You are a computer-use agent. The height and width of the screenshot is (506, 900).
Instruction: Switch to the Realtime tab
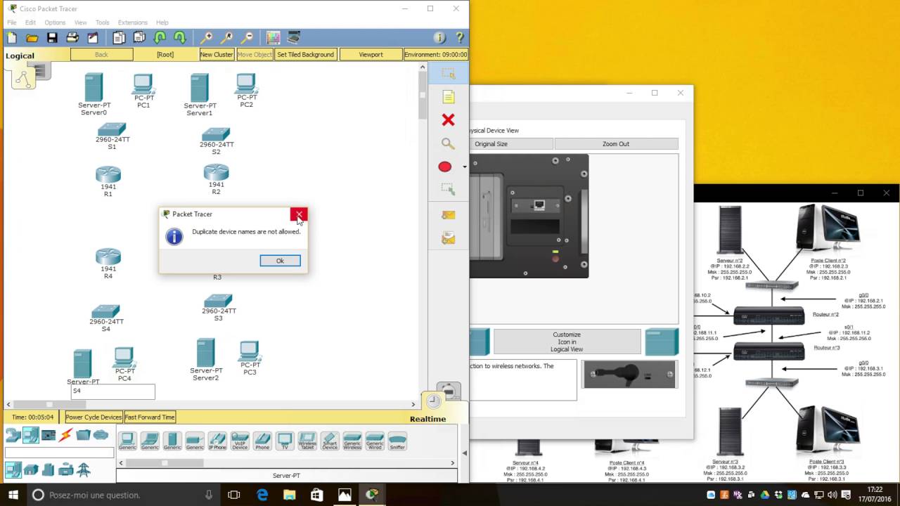point(428,419)
